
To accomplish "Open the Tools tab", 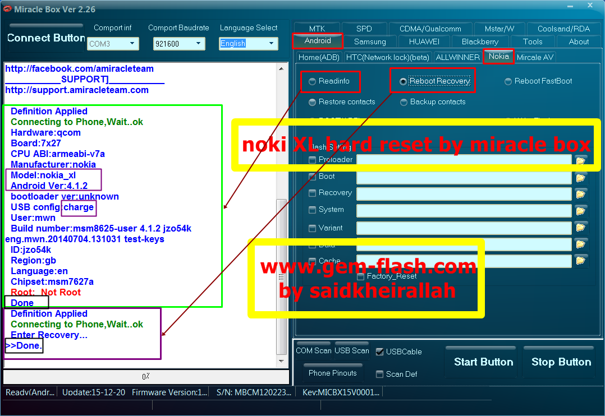I will click(533, 41).
